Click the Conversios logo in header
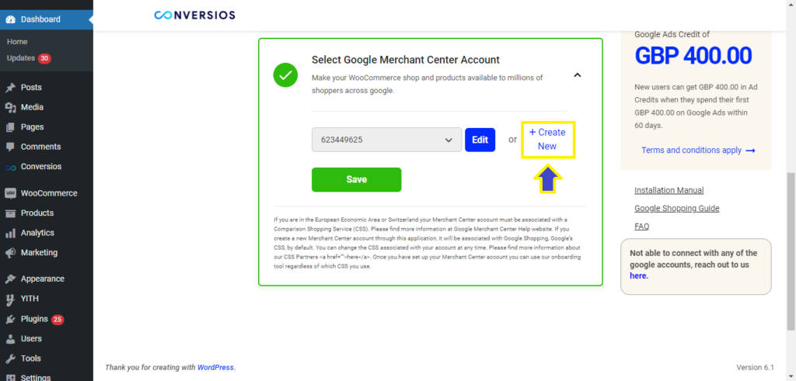Screen dimensions: 796x381 [194, 16]
